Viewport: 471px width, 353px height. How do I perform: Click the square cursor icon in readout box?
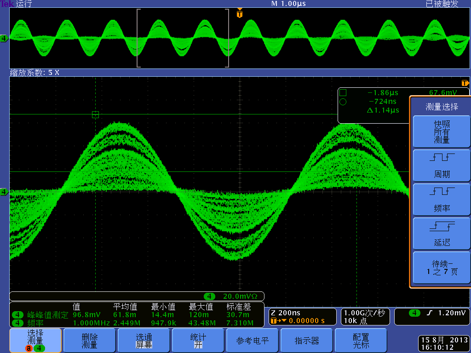pyautogui.click(x=343, y=92)
